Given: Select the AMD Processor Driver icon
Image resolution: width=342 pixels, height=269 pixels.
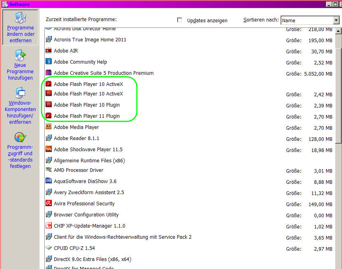Looking at the screenshot, I should point(49,170).
